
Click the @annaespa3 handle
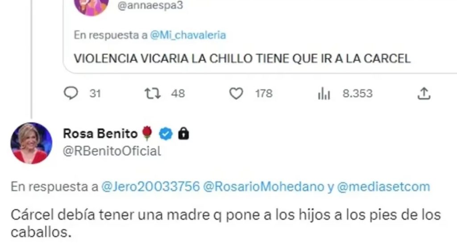click(150, 5)
